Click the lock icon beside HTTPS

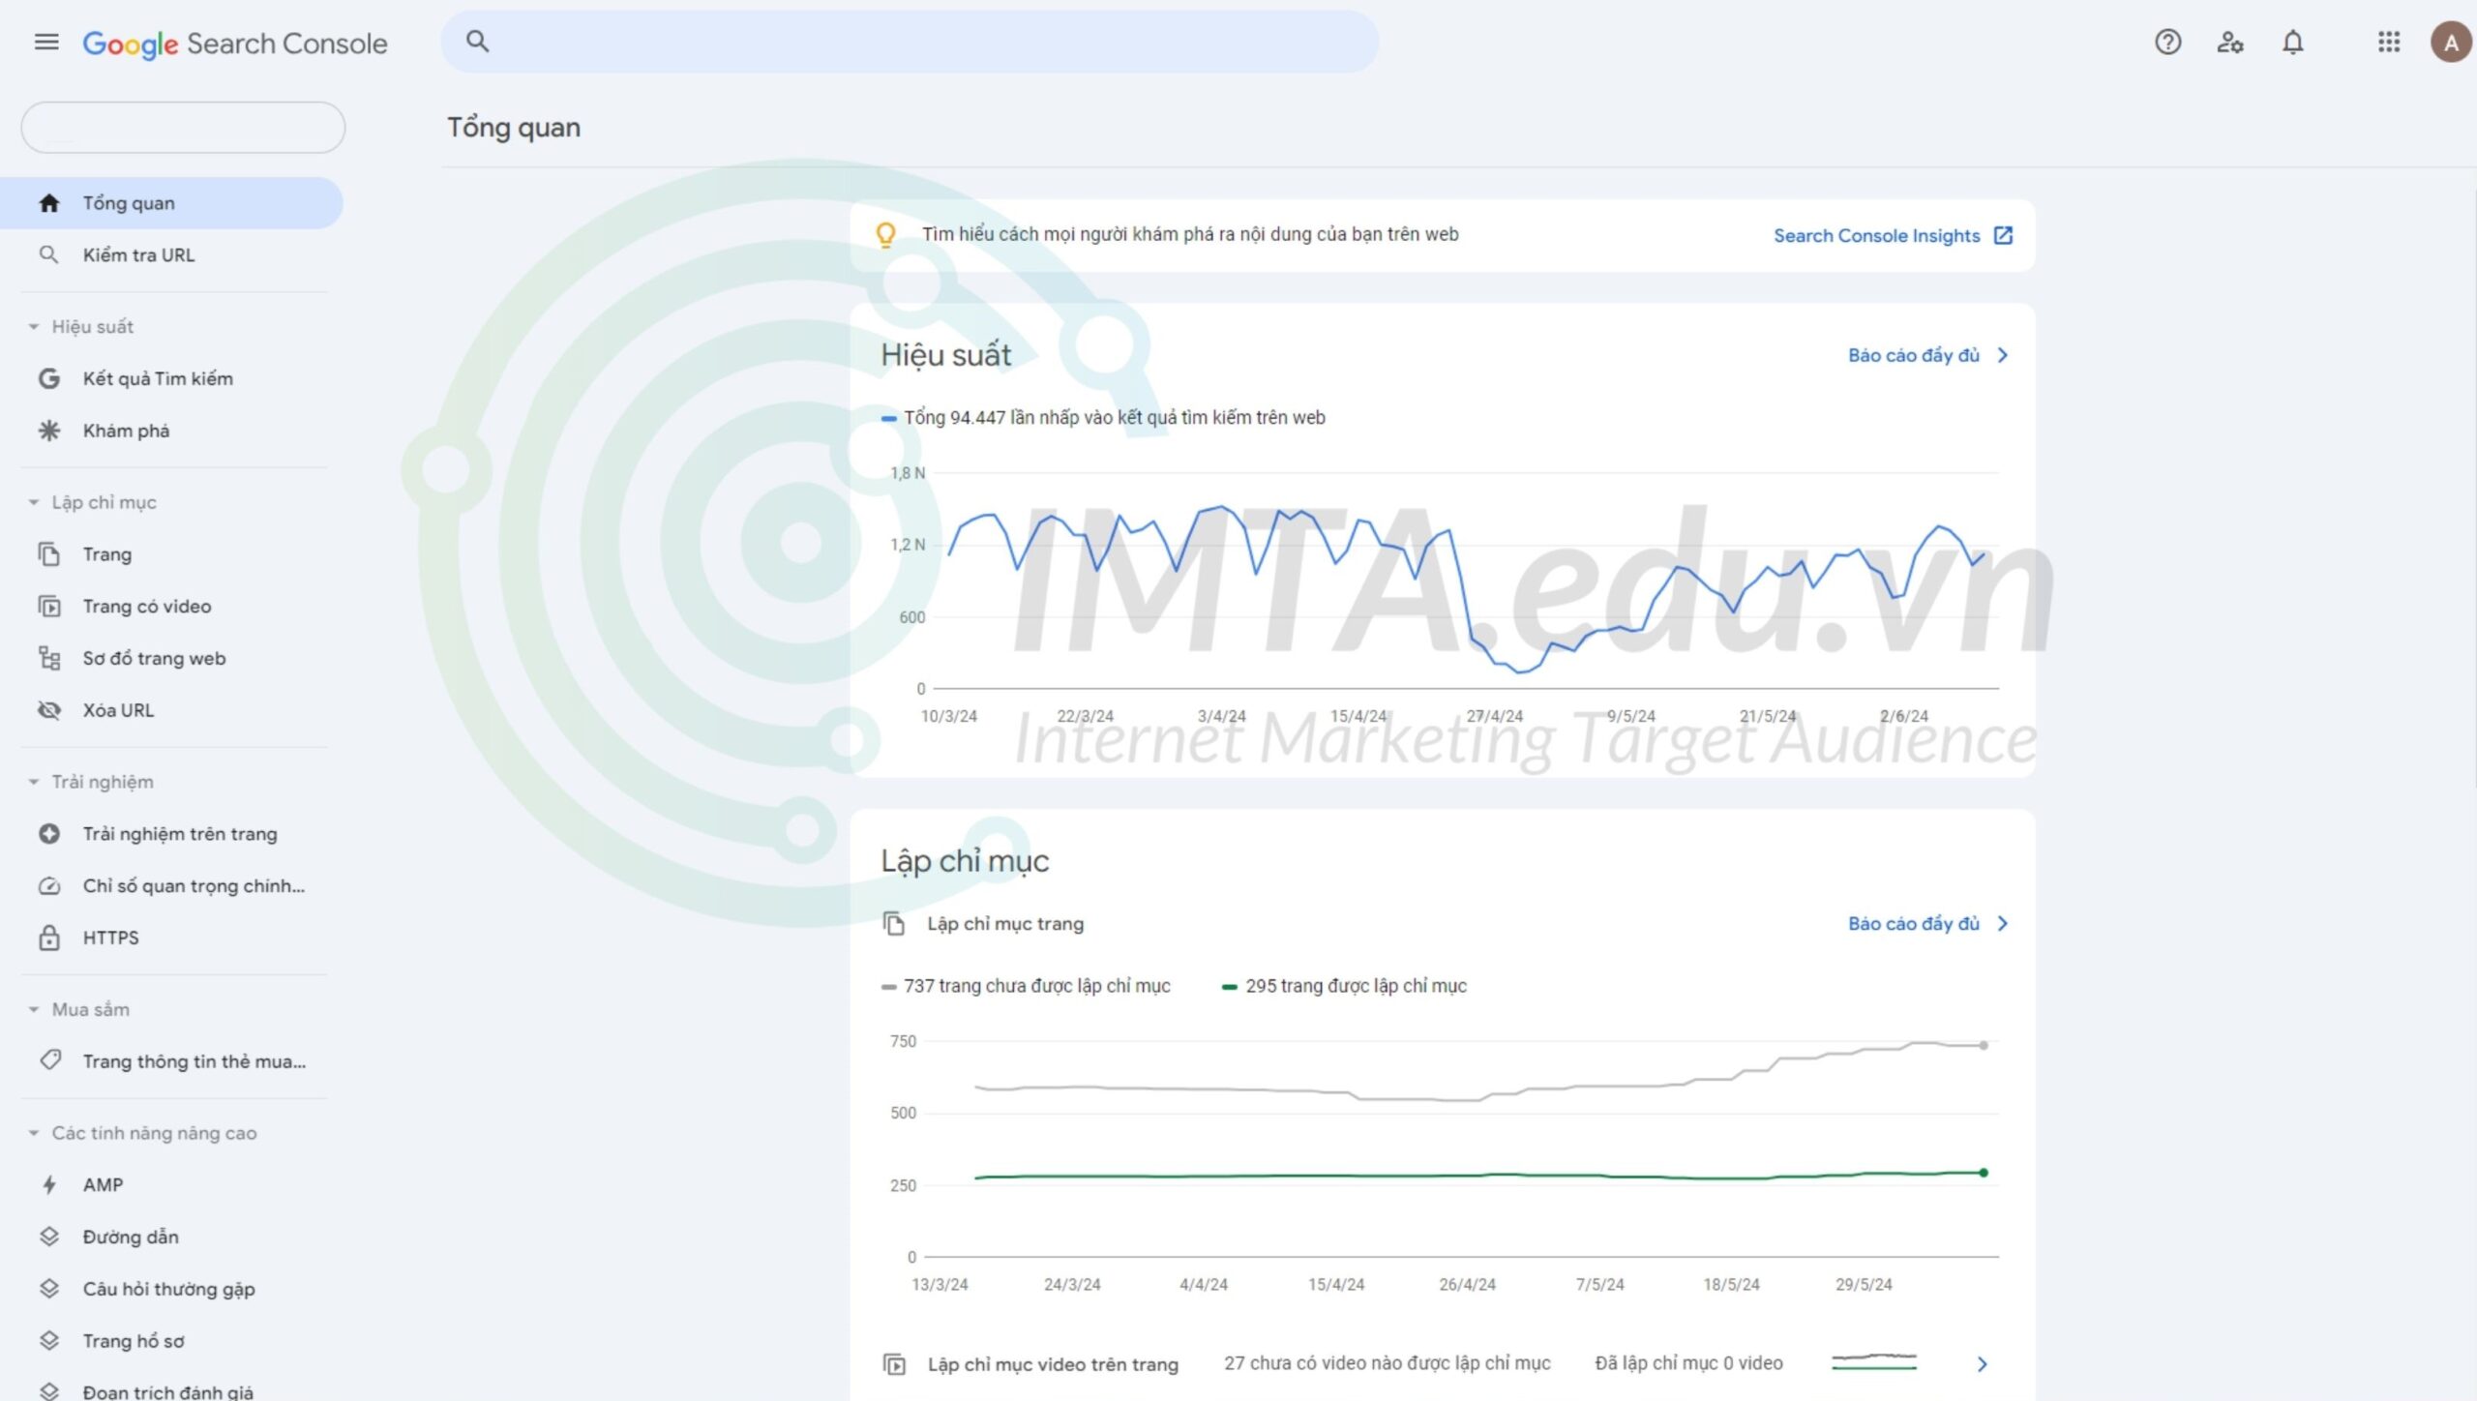click(x=49, y=938)
